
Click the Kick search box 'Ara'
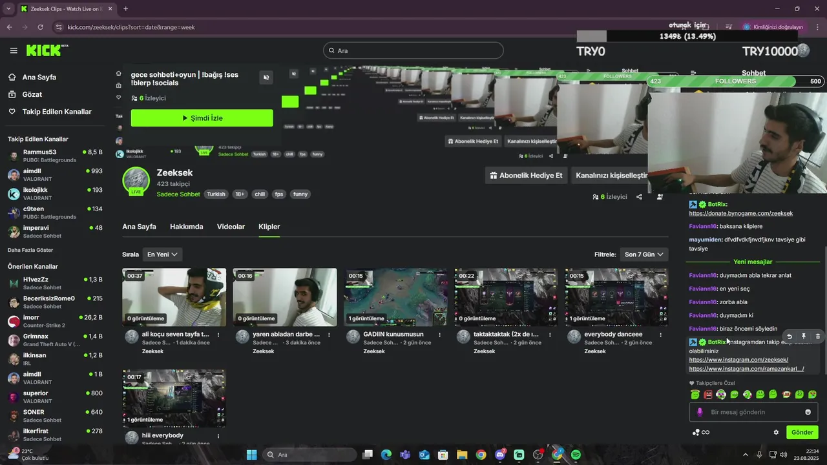[413, 50]
